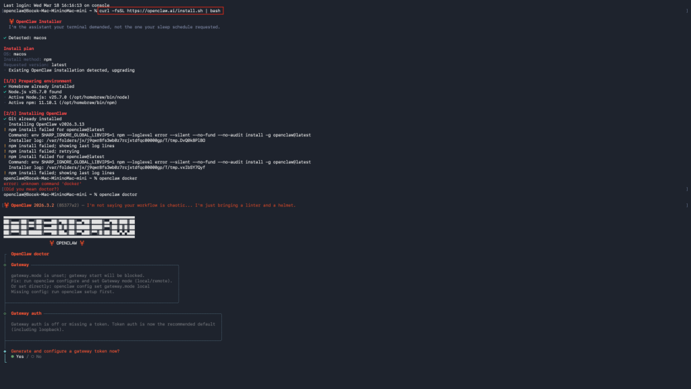
Task: Click the [1/3] Preparing environment heading
Action: (38, 81)
